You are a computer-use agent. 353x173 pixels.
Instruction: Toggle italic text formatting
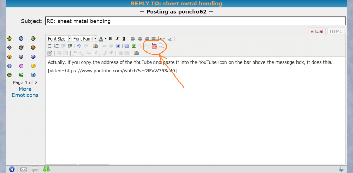click(117, 39)
